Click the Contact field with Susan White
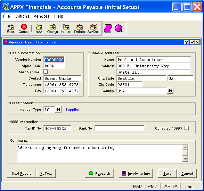Viewport: 204px width, 191px height. (x=63, y=78)
